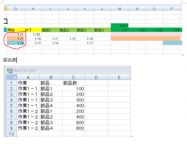Select row 5 header in the lower sheet
Image resolution: width=187 pixels, height=144 pixels.
12,106
